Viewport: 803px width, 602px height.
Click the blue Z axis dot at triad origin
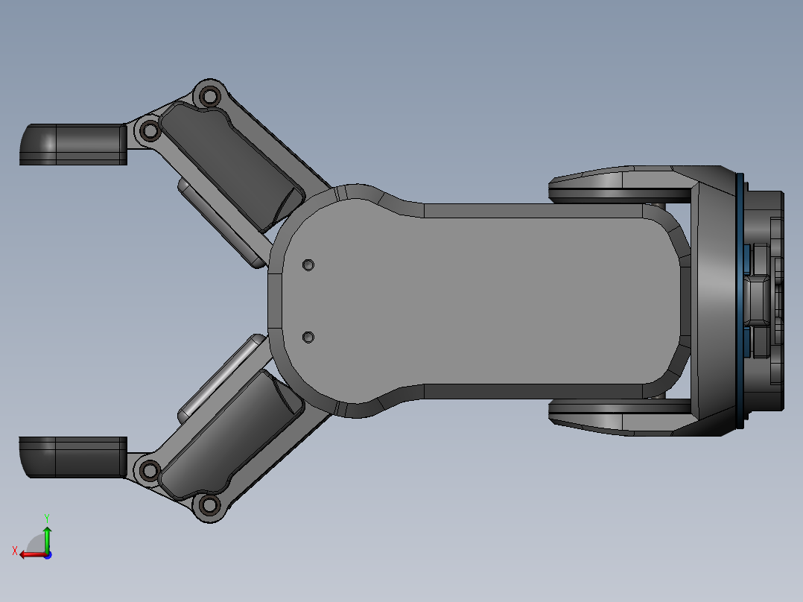pyautogui.click(x=47, y=554)
